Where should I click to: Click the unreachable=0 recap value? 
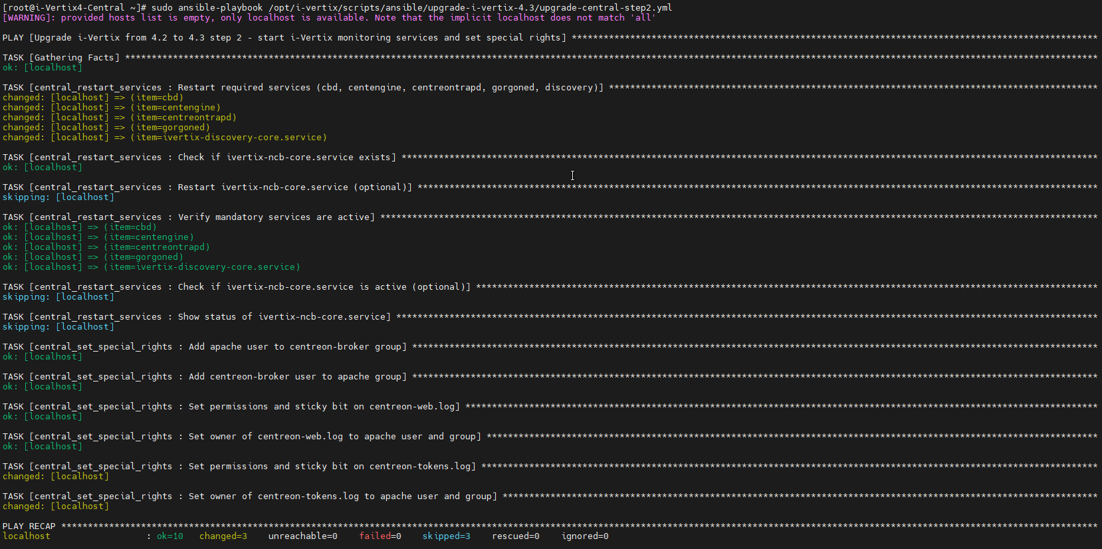point(303,536)
